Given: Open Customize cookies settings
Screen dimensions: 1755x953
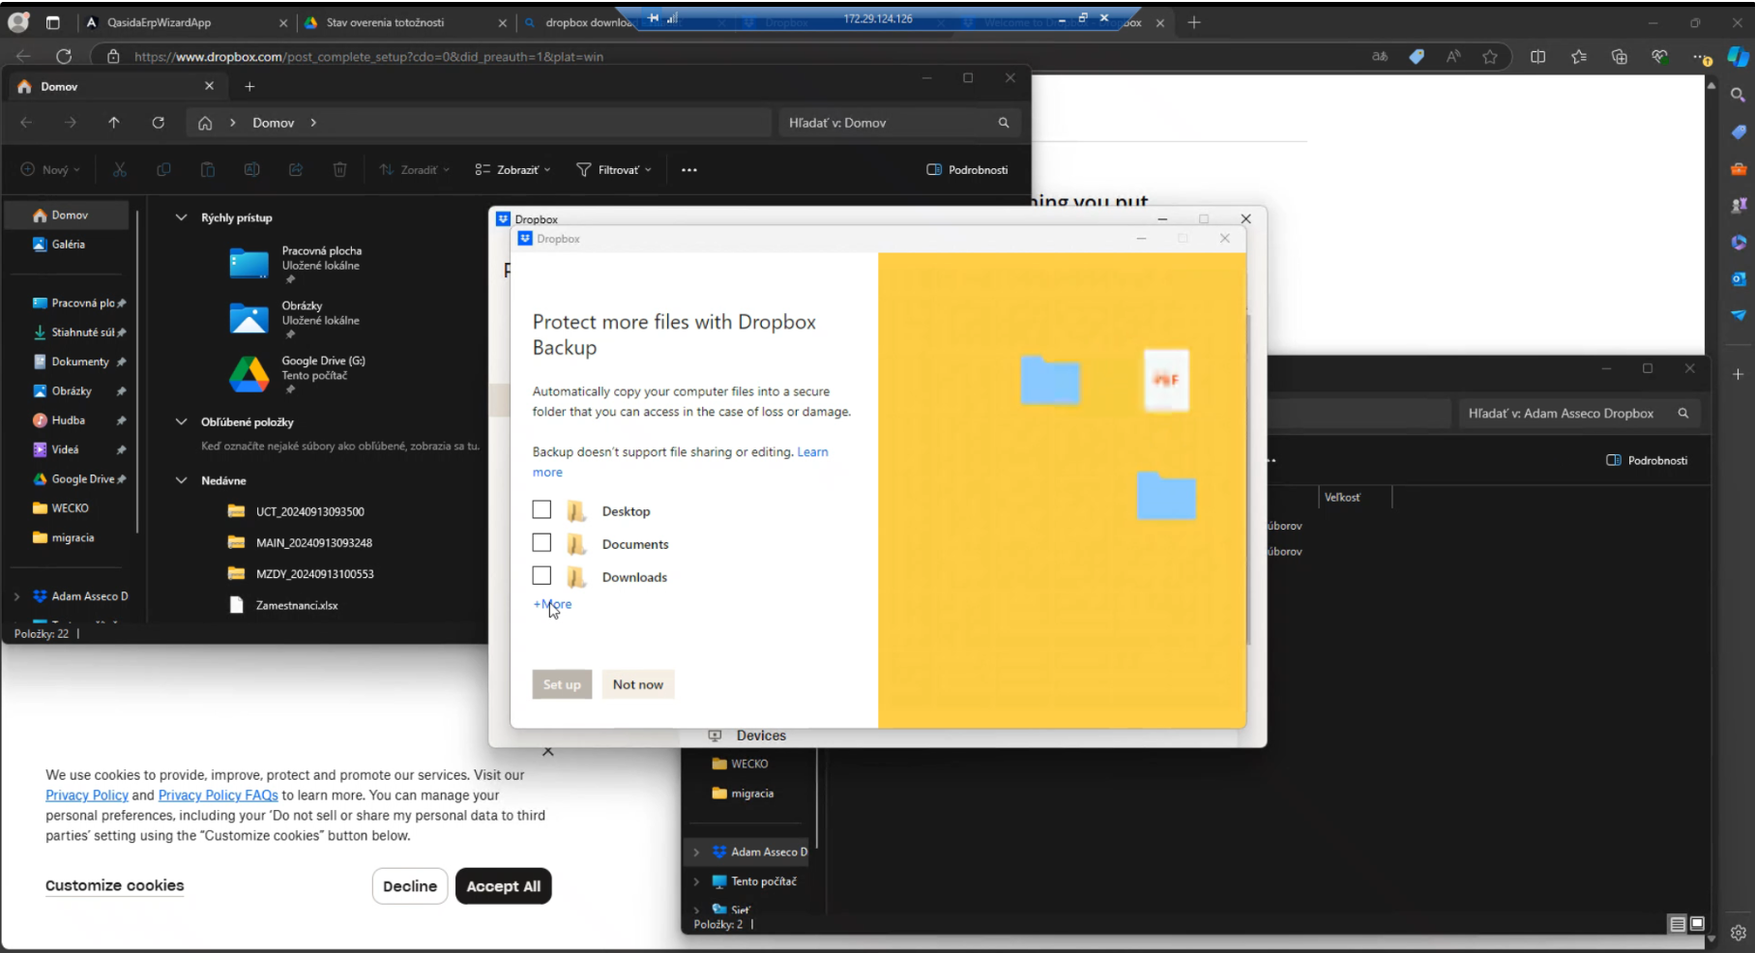Looking at the screenshot, I should (x=114, y=885).
